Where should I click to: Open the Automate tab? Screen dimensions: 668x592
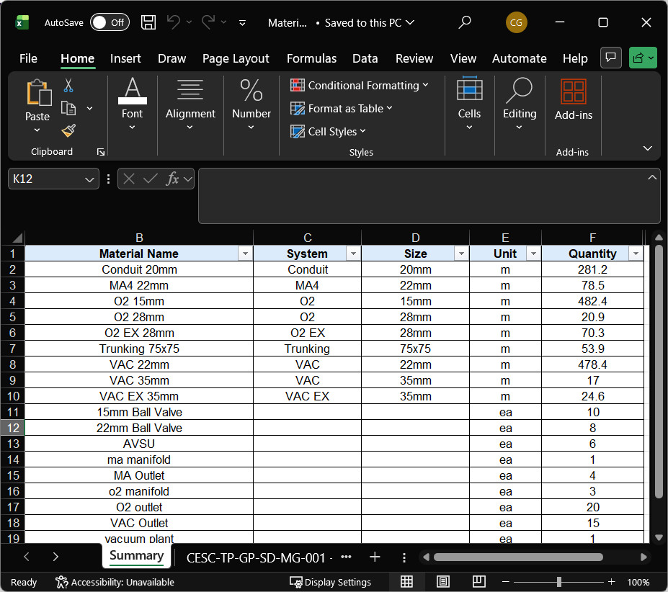click(x=520, y=58)
